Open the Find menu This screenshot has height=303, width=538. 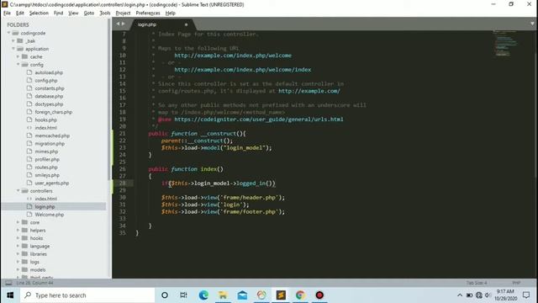(58, 13)
